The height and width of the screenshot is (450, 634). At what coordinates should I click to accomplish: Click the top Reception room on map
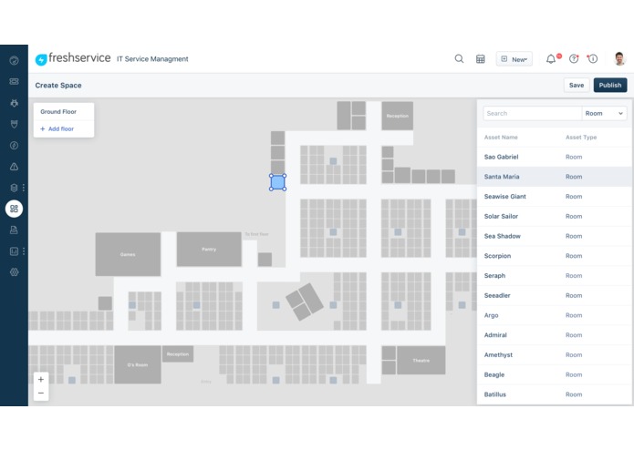point(398,116)
